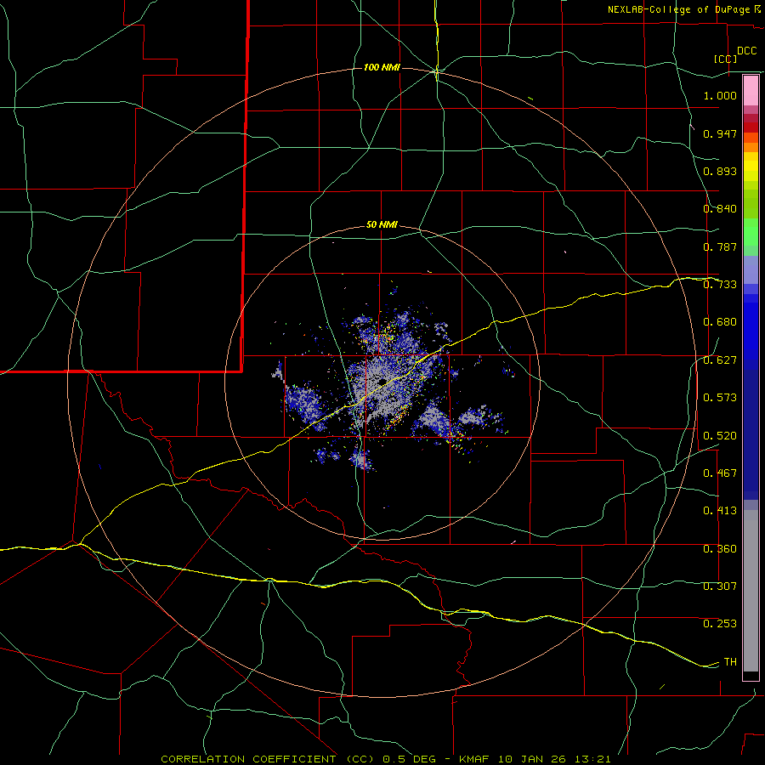Select the 0.467 legend value

720,473
